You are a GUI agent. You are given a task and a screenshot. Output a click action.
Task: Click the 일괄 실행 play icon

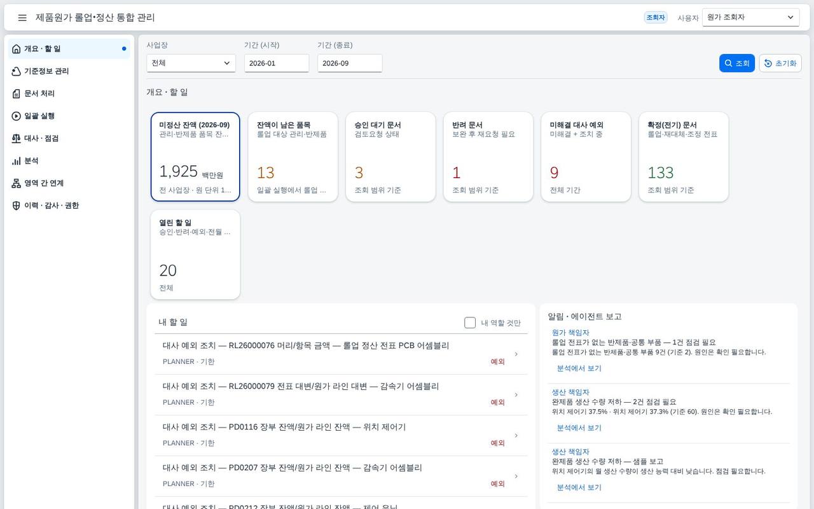(17, 116)
